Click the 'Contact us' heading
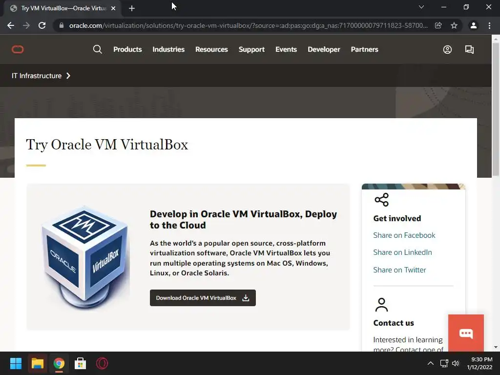The height and width of the screenshot is (375, 500). 394,323
